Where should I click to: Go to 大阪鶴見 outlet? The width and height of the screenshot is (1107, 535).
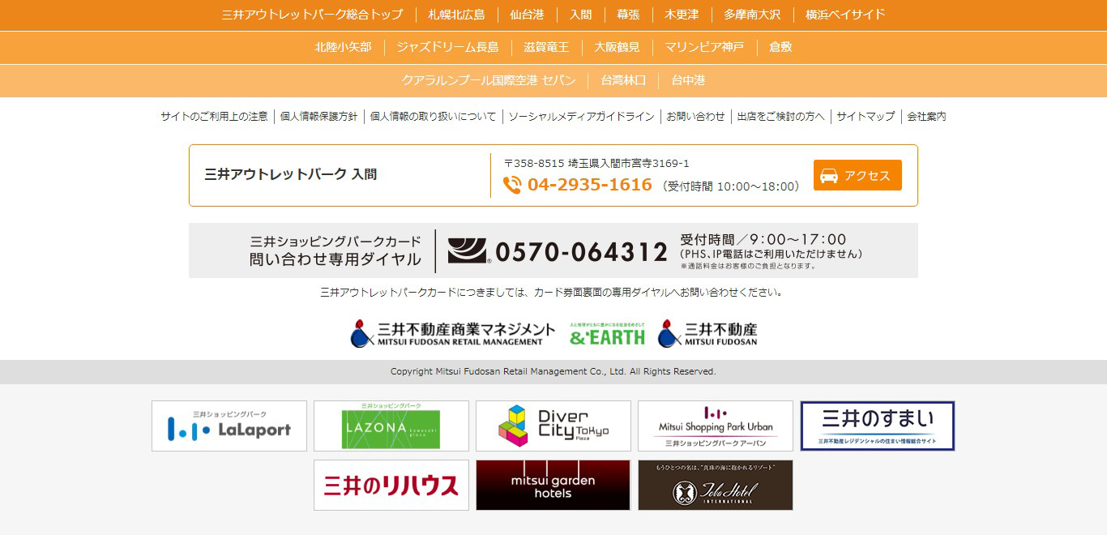point(617,47)
